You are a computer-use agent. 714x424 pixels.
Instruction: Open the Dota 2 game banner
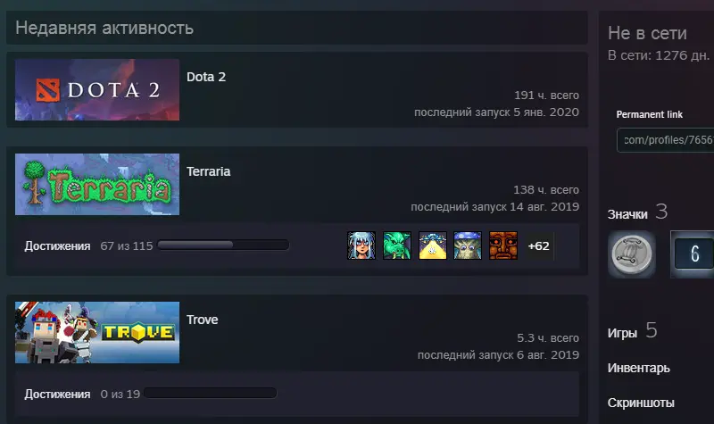(97, 90)
